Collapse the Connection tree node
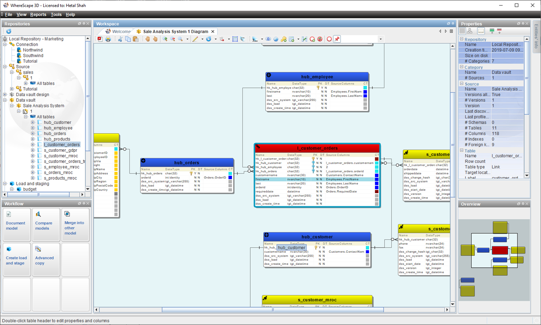The height and width of the screenshot is (325, 541). pyautogui.click(x=5, y=44)
